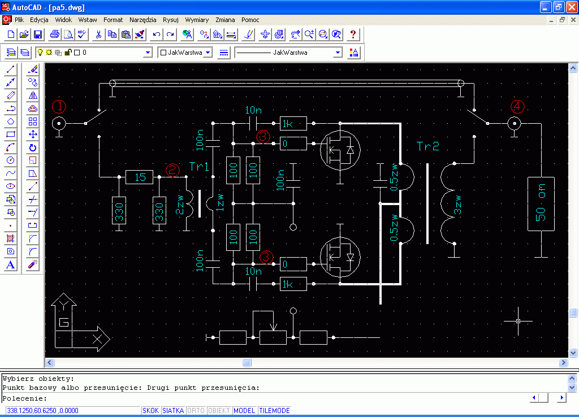Toggle SIATKA grid display in status bar
This screenshot has width=579, height=417.
pos(173,411)
